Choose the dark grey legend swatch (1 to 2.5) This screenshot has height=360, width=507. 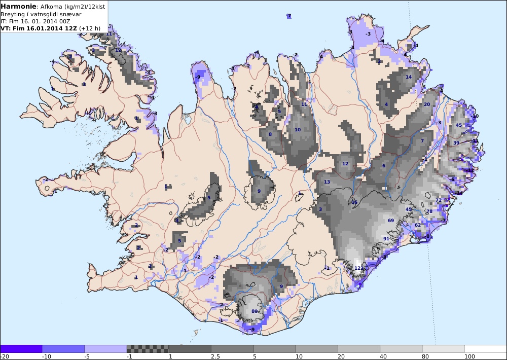click(190, 349)
